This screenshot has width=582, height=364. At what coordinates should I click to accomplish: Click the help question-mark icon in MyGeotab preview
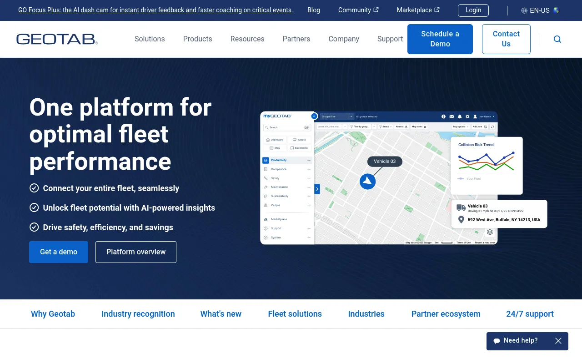(x=443, y=116)
